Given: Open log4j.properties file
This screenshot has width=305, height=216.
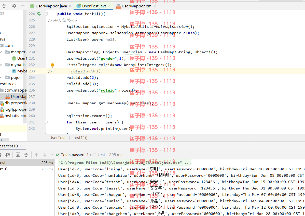Looking at the screenshot, I should point(13,109).
